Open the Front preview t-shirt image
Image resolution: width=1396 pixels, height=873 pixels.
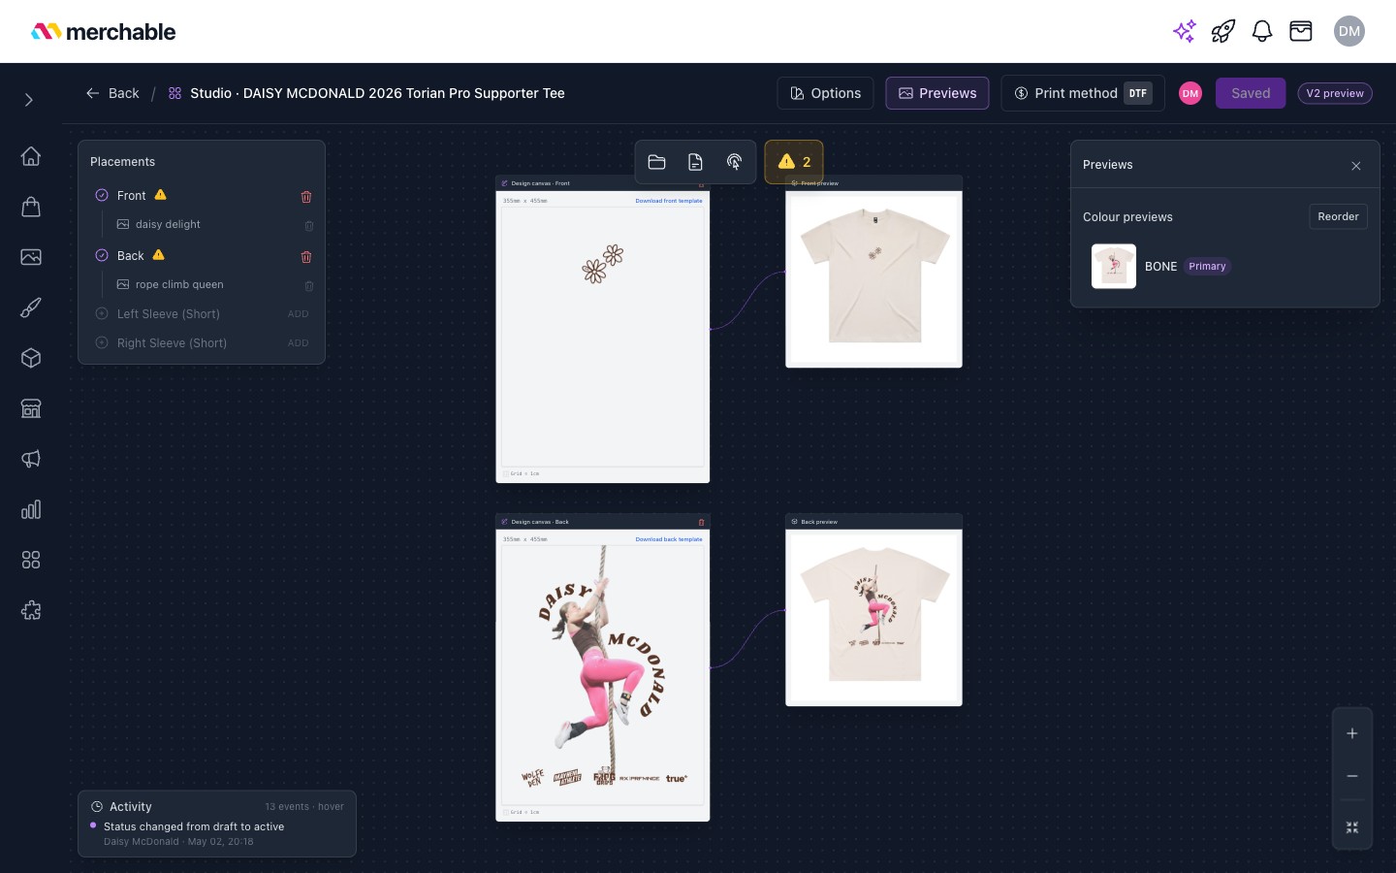tap(873, 277)
